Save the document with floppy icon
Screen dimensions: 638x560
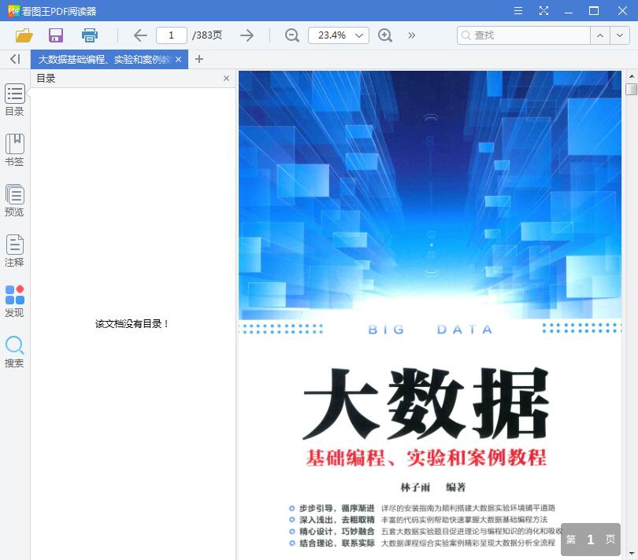click(56, 35)
